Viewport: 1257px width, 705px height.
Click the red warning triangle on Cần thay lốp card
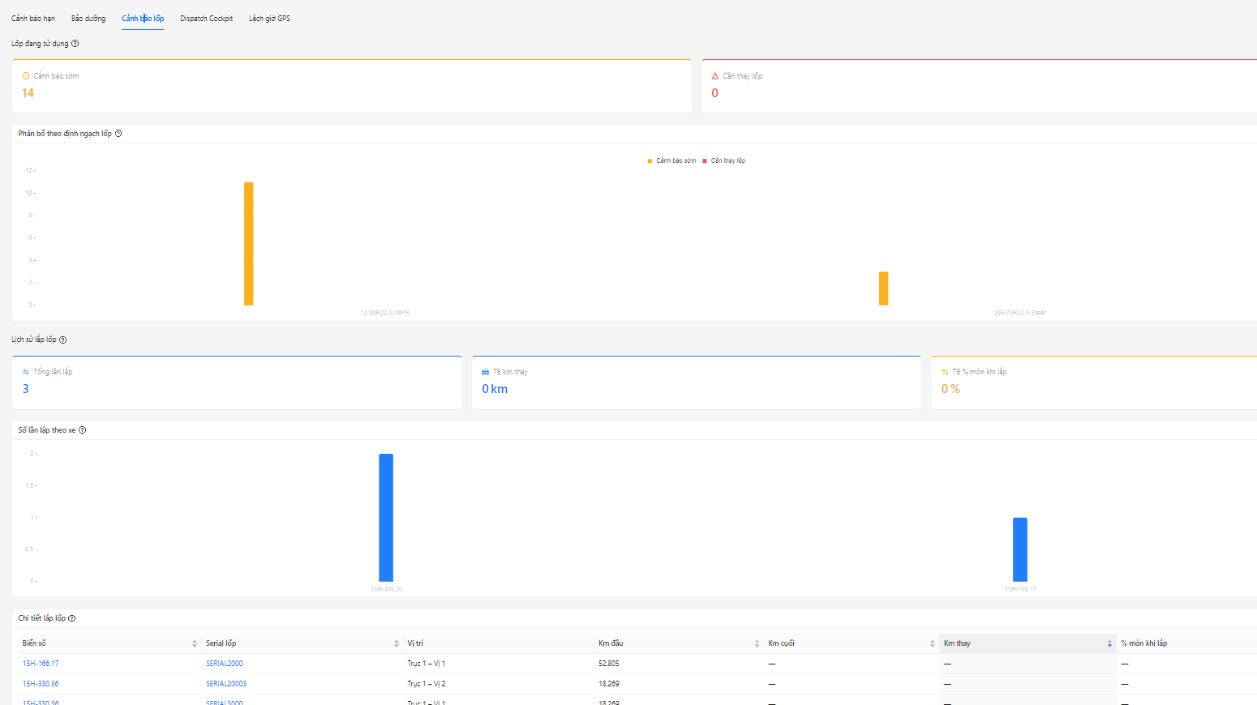tap(715, 76)
